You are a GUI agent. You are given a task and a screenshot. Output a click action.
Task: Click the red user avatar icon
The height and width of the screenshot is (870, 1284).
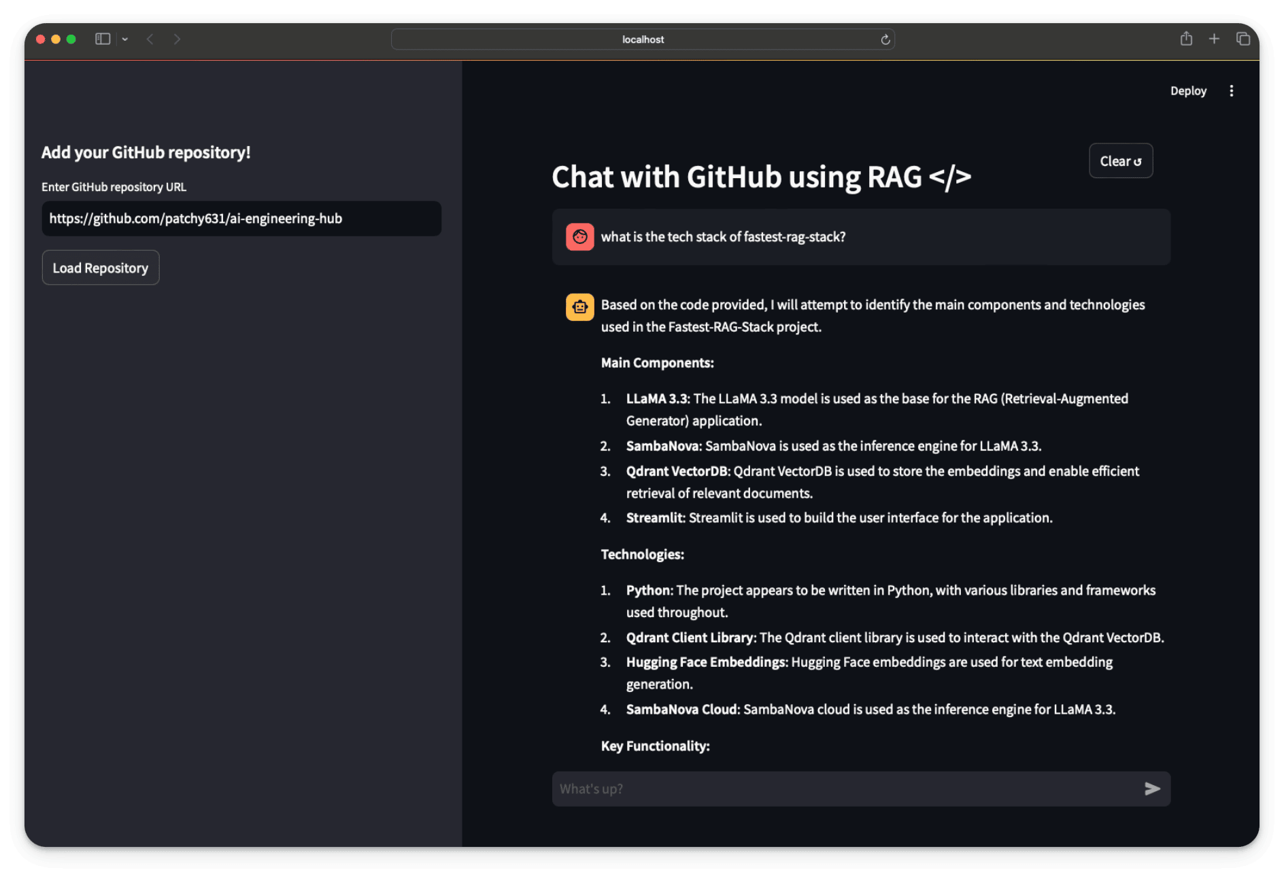pyautogui.click(x=579, y=237)
